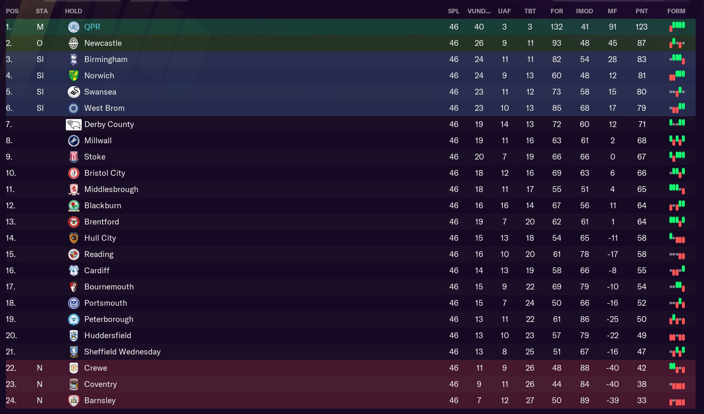Open Sheffield Wednesday team page
Viewport: 704px width, 414px height.
coord(122,352)
